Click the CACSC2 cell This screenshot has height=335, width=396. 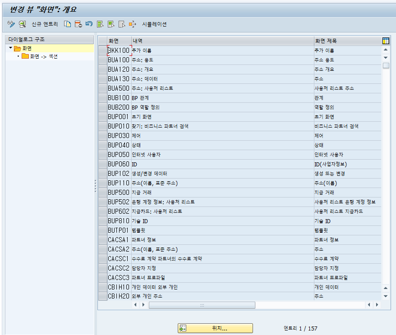point(119,268)
